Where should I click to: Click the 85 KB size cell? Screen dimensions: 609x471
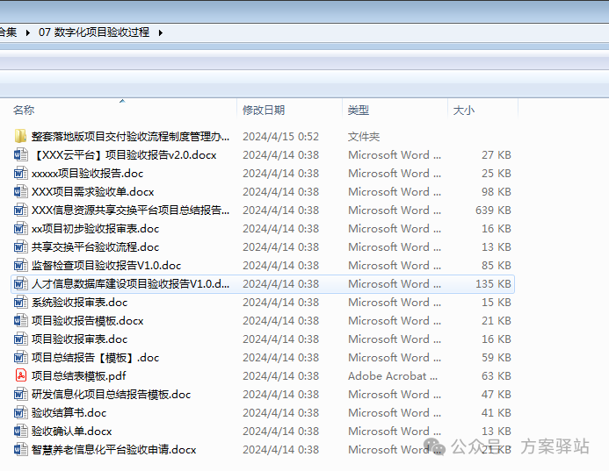click(x=497, y=266)
